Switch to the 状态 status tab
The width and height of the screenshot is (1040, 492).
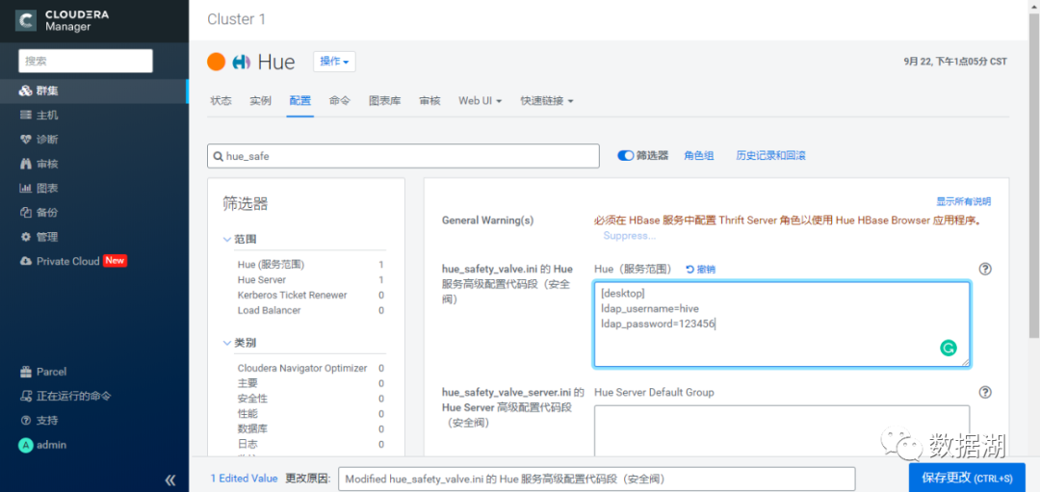pyautogui.click(x=221, y=101)
